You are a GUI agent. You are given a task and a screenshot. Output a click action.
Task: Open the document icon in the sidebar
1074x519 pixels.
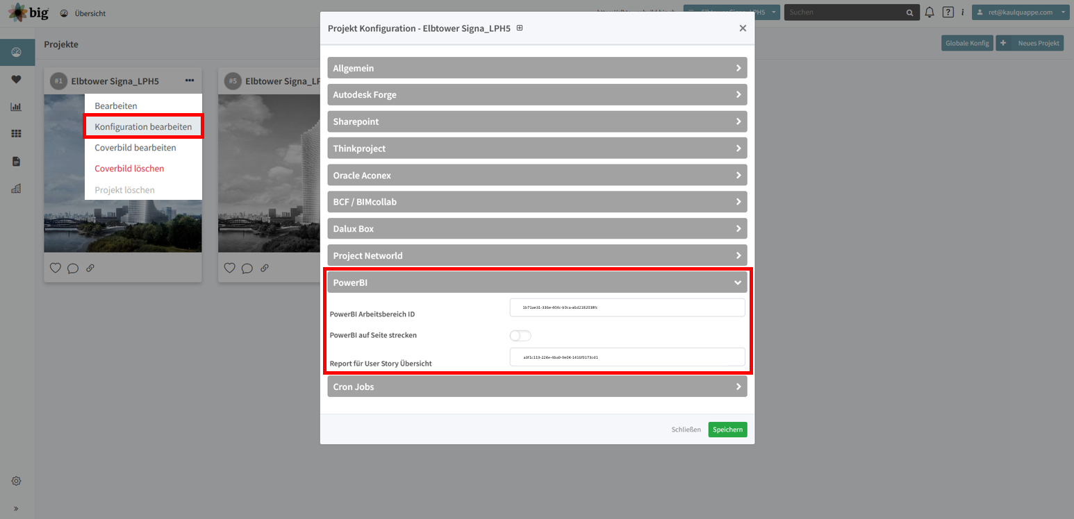click(x=17, y=161)
